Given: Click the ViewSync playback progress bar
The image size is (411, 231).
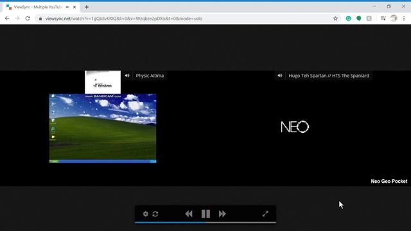Looking at the screenshot, I should [x=205, y=223].
